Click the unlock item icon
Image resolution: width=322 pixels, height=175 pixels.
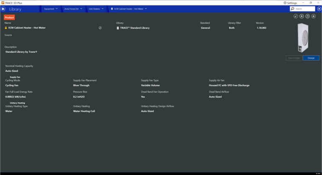[296, 16]
